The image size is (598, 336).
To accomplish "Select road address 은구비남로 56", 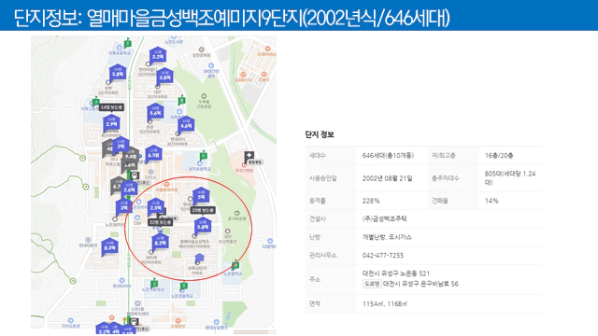I will click(420, 284).
